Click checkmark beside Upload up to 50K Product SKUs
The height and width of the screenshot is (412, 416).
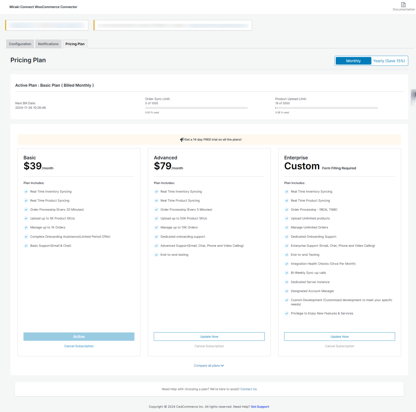(x=156, y=218)
